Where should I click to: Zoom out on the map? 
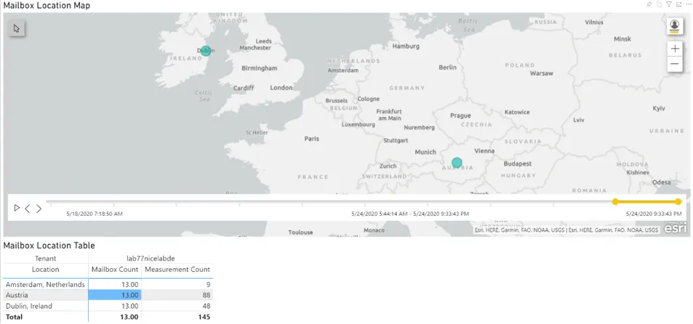click(x=675, y=65)
